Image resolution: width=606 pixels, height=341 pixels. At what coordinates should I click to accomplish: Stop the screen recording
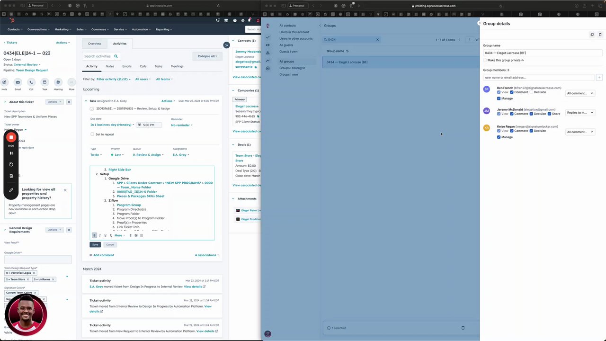point(11,137)
